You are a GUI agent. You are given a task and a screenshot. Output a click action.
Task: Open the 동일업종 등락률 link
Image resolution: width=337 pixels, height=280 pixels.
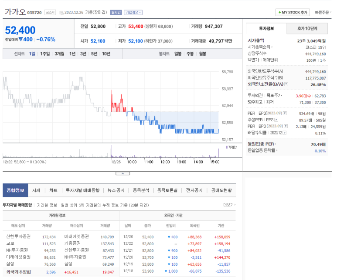(x=262, y=150)
